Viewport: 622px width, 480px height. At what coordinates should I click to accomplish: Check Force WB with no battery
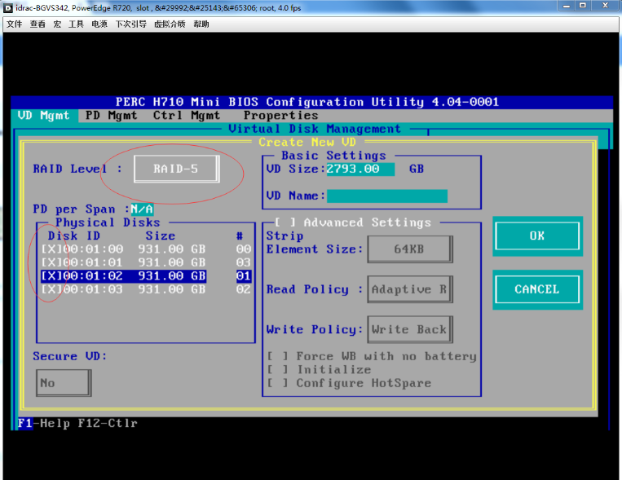click(x=277, y=356)
